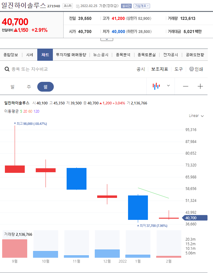Select the 월 monthly interval

[x=46, y=87]
